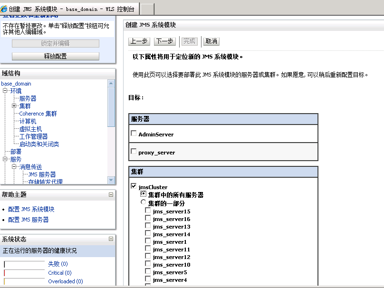
Task: Check the jms_server12 checkbox
Action: coord(148,256)
